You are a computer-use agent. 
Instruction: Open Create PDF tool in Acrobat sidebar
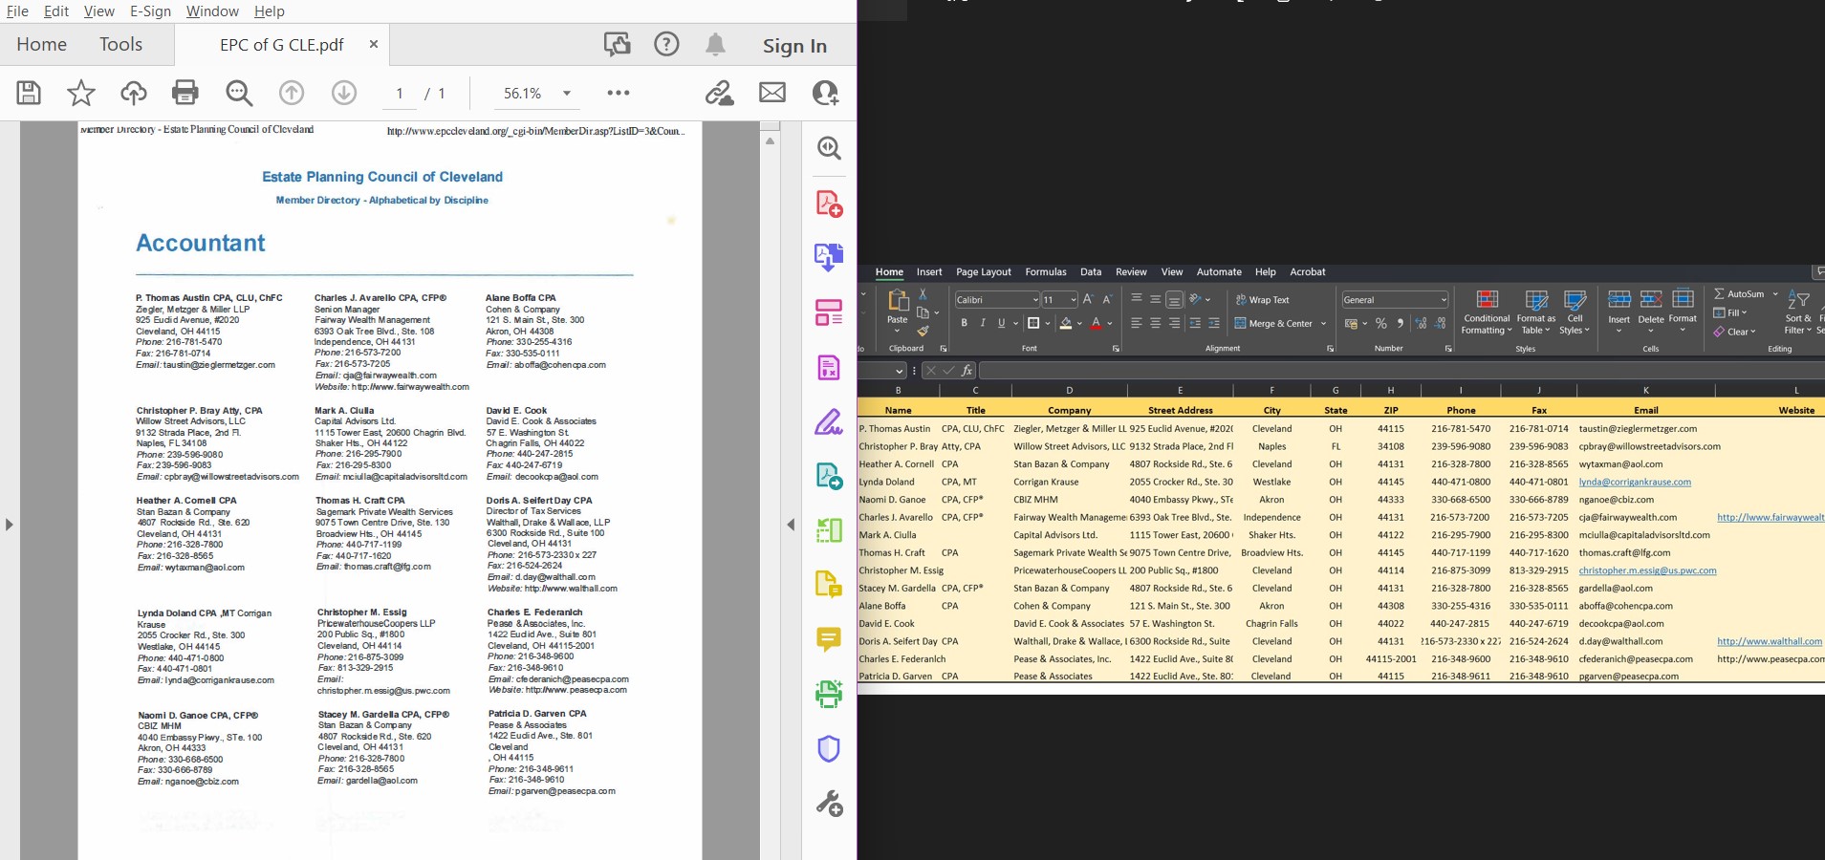pyautogui.click(x=829, y=204)
